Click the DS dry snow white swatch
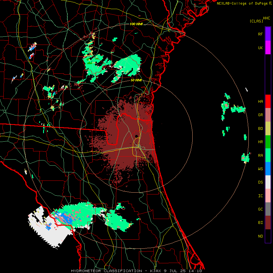The height and width of the screenshot is (273, 273). (268, 182)
